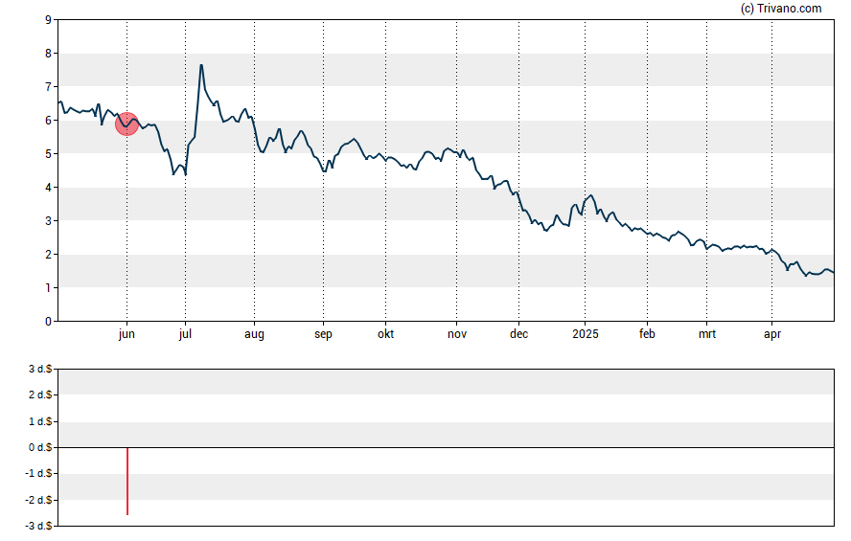
Task: Click the '-1 d.$' axis label
Action: [x=39, y=473]
